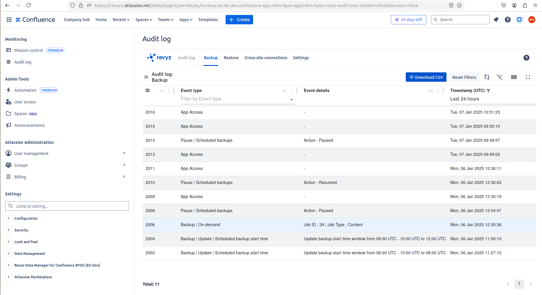Open revyz help icon beside Settings tab

pos(526,58)
